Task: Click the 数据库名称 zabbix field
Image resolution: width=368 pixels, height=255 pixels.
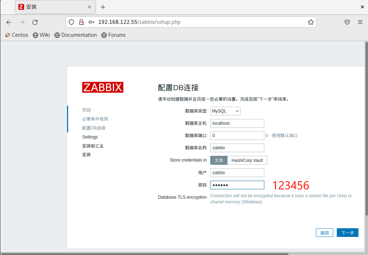Action: coord(237,148)
